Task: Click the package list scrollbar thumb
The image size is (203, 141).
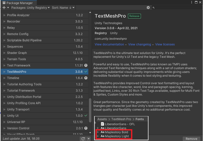Action: coord(90,110)
